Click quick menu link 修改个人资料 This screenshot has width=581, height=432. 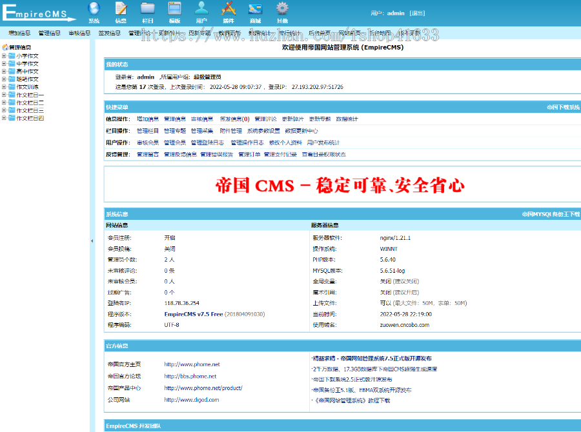(285, 143)
